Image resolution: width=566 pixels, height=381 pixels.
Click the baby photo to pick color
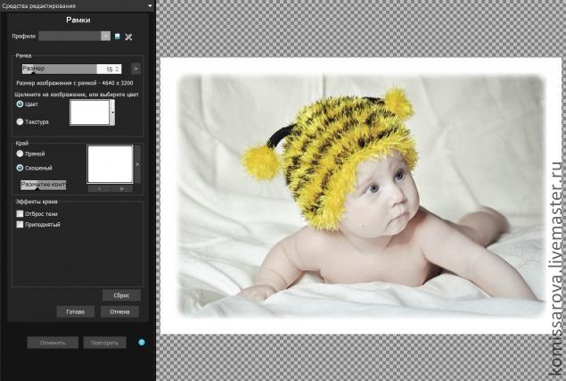pyautogui.click(x=361, y=195)
